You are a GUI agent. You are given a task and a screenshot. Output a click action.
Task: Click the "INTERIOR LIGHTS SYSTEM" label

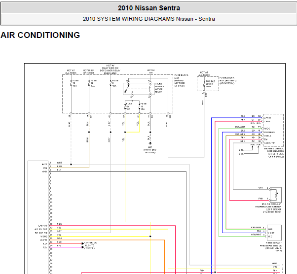click(91, 245)
